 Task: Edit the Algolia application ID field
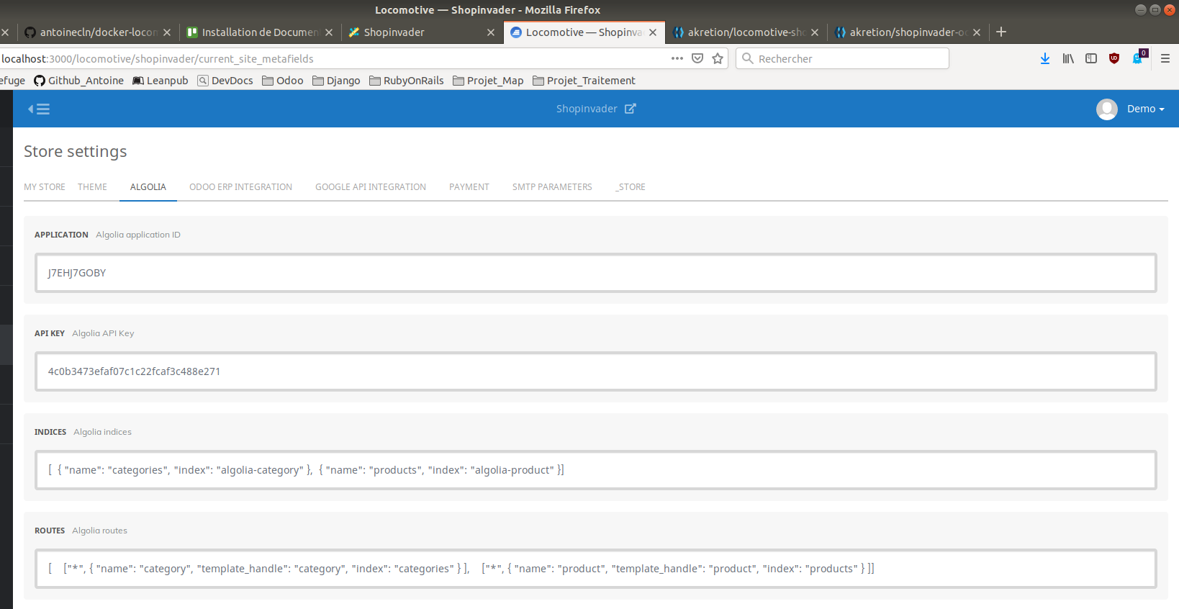tap(596, 273)
